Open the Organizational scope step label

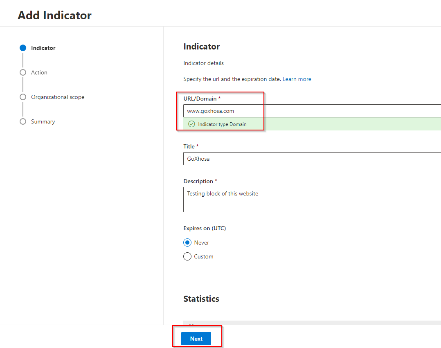[58, 97]
